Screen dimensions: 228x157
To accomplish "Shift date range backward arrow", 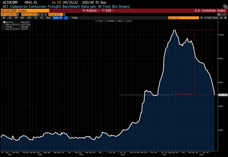I will (42, 14).
